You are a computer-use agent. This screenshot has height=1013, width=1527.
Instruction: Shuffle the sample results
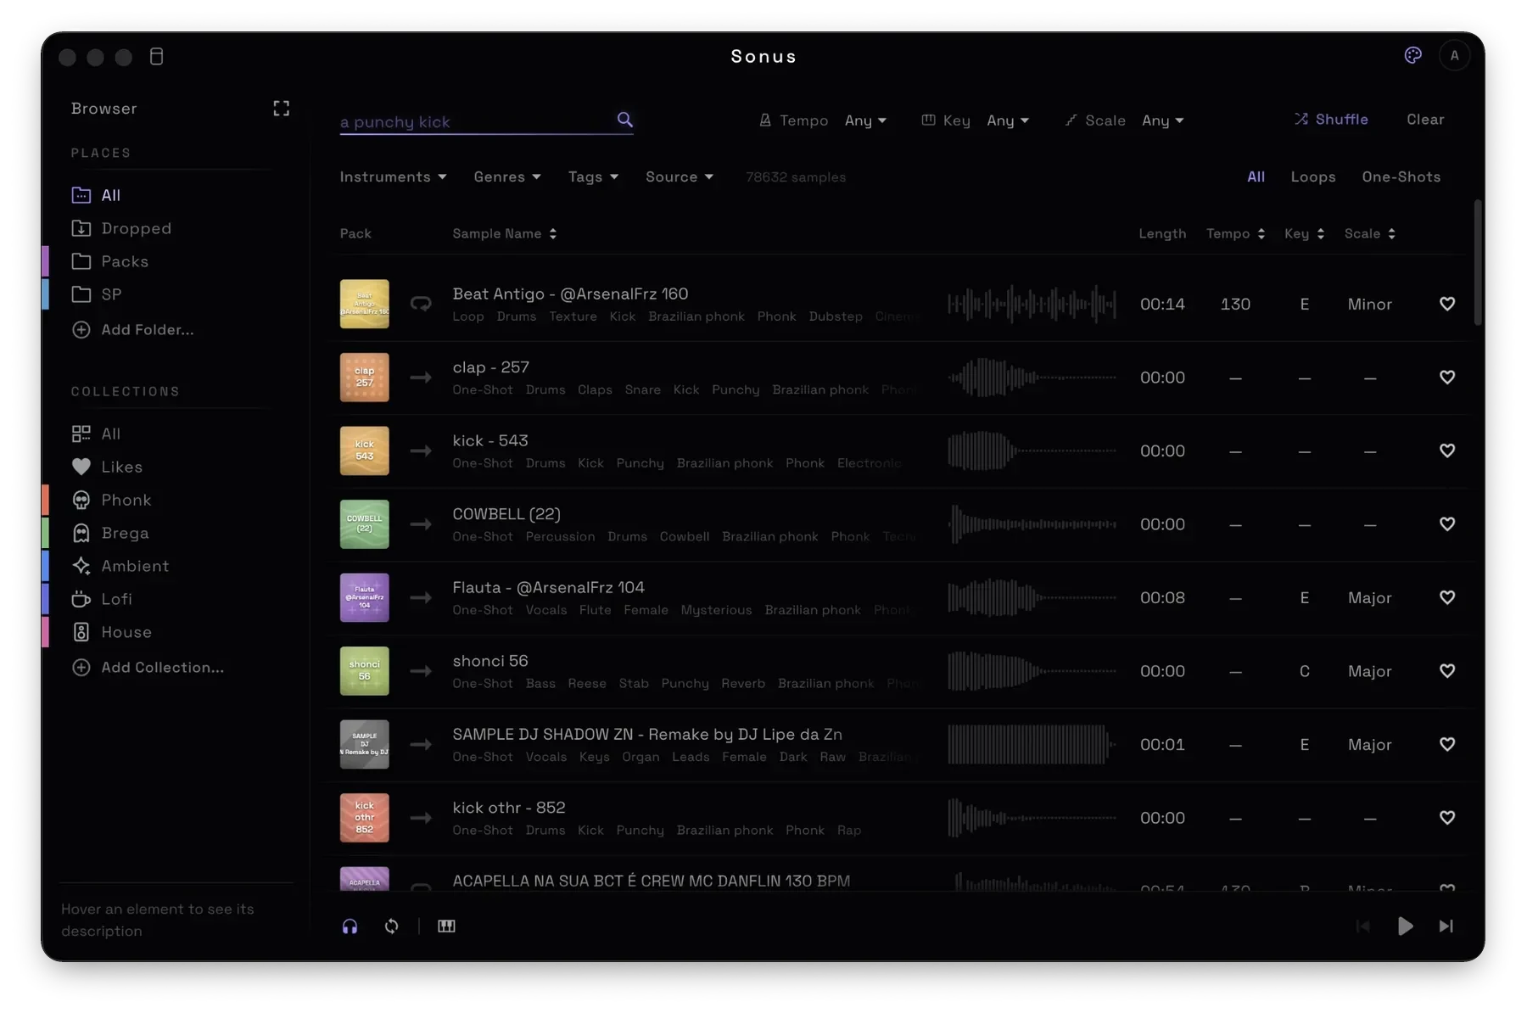(1331, 120)
